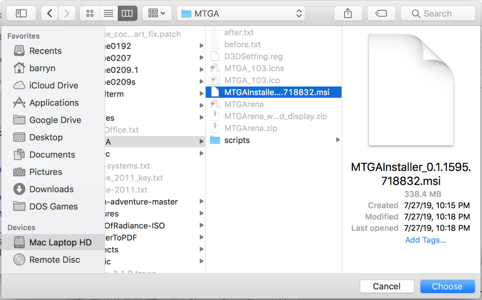Click the file preview thumbnail

click(x=411, y=90)
